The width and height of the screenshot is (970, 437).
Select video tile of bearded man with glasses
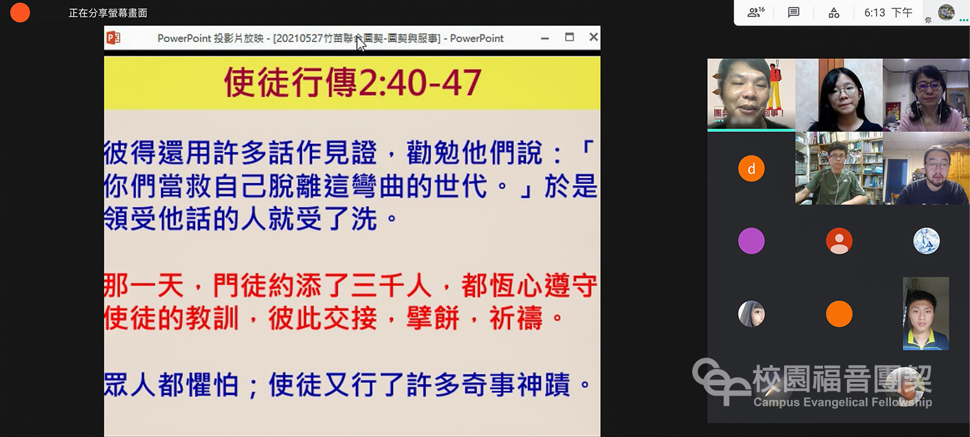tap(926, 168)
